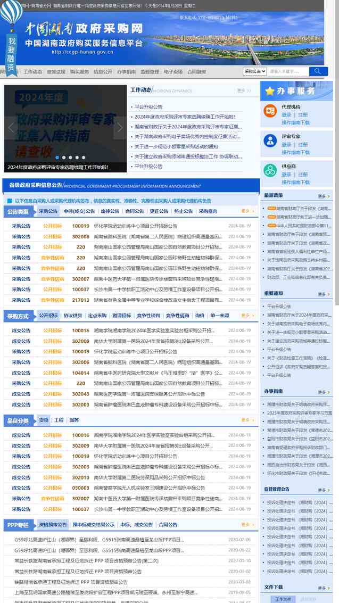This screenshot has height=603, width=339.
Task: Expand 更多 in the 公告类型 tab row
Action: click(x=247, y=211)
